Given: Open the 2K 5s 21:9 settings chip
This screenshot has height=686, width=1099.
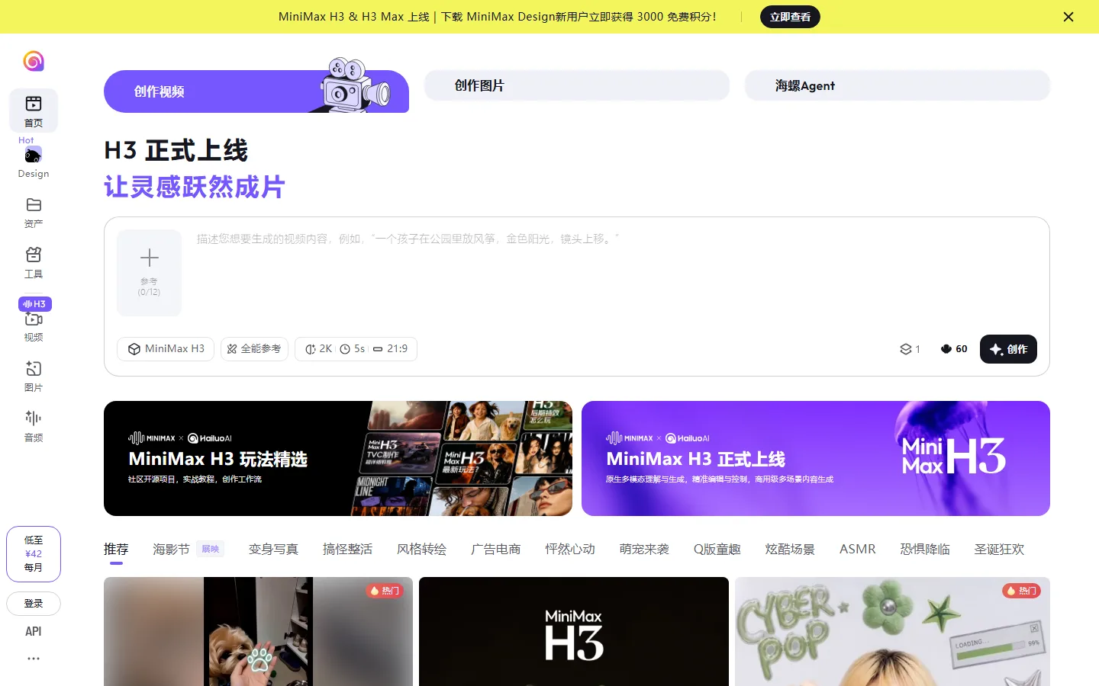Looking at the screenshot, I should tap(356, 349).
